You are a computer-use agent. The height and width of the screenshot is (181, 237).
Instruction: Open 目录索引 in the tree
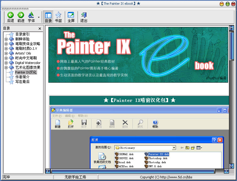pos(22,34)
